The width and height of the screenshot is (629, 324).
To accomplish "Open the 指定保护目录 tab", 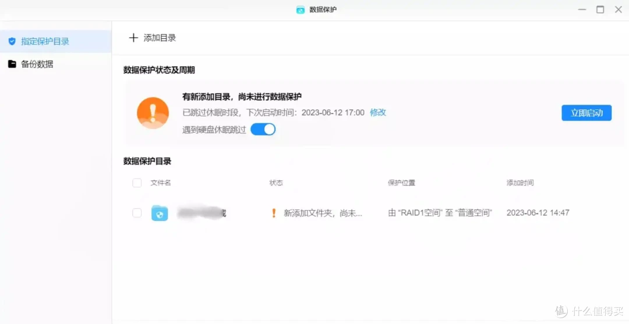I will 56,41.
